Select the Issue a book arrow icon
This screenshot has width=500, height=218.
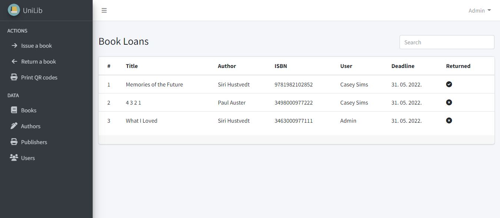(14, 45)
